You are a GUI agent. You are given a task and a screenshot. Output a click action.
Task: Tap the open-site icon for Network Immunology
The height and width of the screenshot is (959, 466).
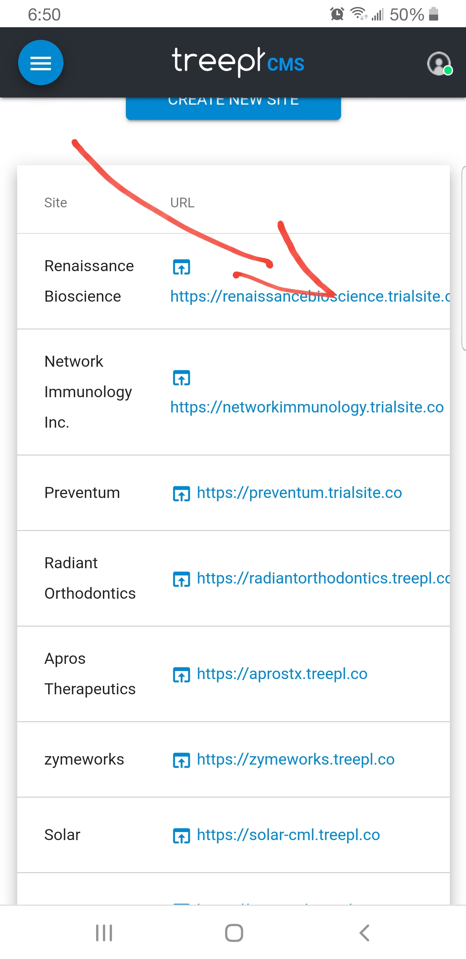point(182,378)
